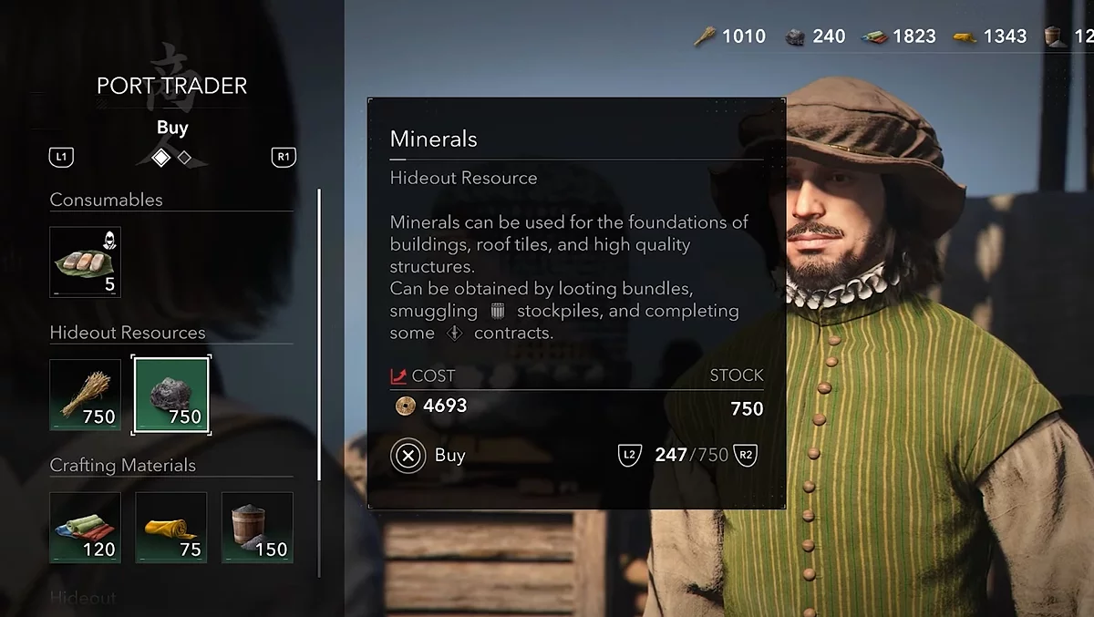The width and height of the screenshot is (1094, 617).
Task: Select the filled diamond Buy tab indicator
Action: 161,158
